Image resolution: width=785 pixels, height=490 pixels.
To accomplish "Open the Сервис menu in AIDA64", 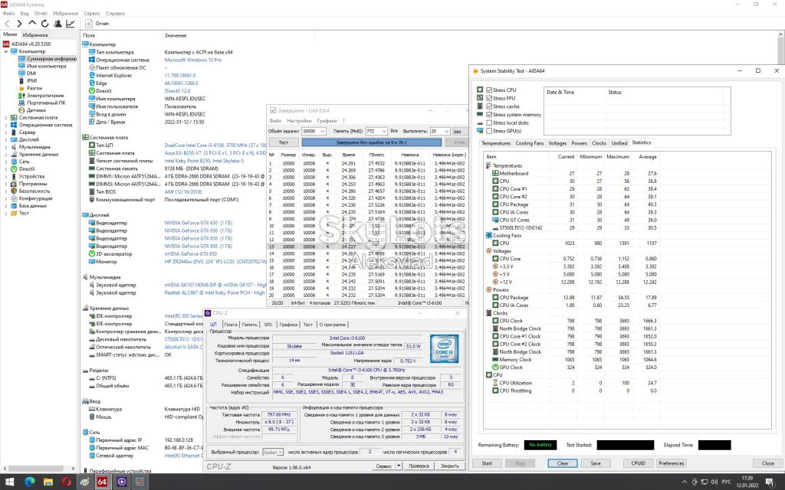I will 92,14.
